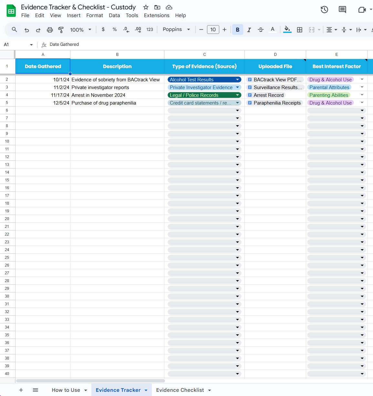Redo the last action
Image resolution: width=373 pixels, height=396 pixels.
click(x=38, y=30)
